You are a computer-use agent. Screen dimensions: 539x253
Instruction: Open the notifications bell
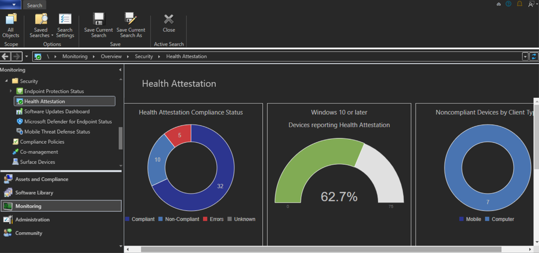click(x=520, y=4)
